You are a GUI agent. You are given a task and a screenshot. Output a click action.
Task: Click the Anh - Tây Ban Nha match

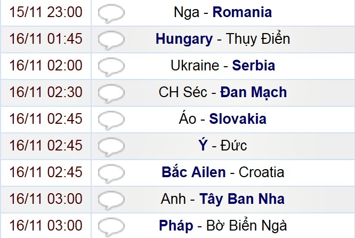coord(223,199)
